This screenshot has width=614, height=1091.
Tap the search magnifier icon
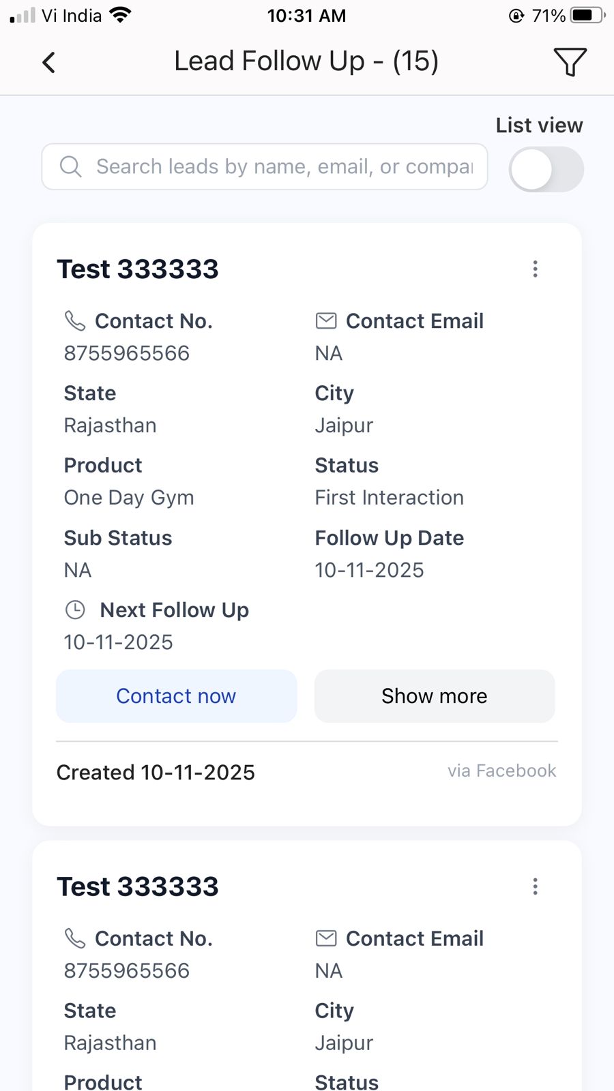[70, 166]
